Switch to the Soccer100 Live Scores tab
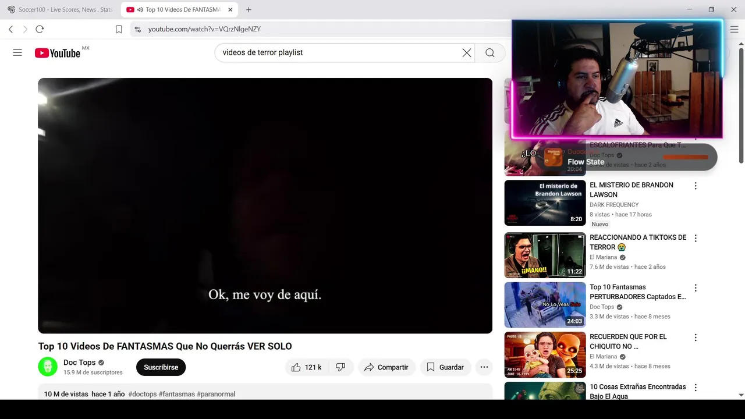 tap(60, 9)
